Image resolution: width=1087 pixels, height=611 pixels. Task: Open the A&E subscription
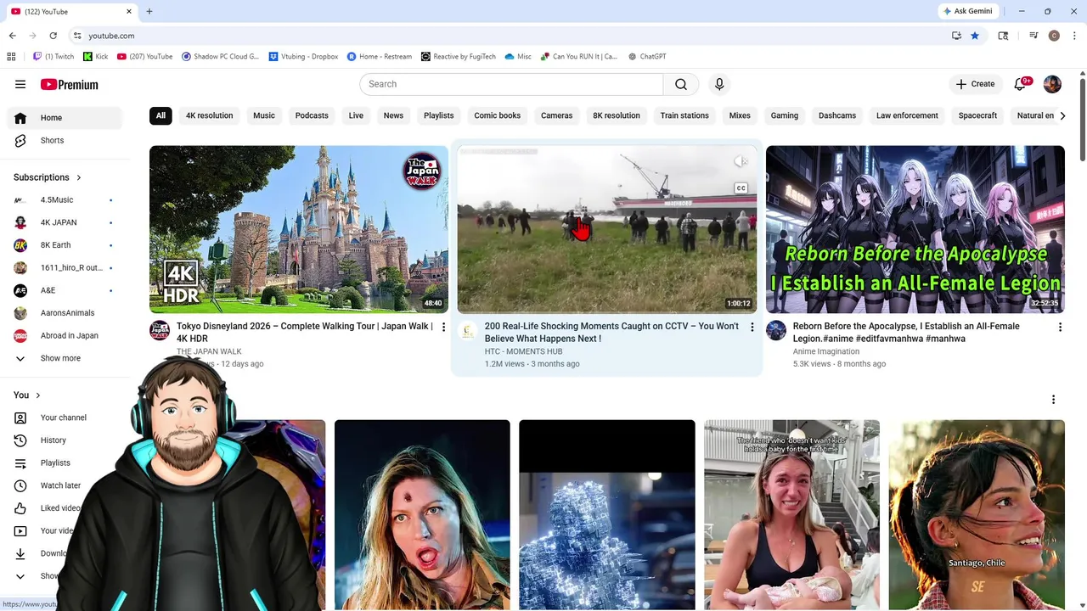click(65, 291)
